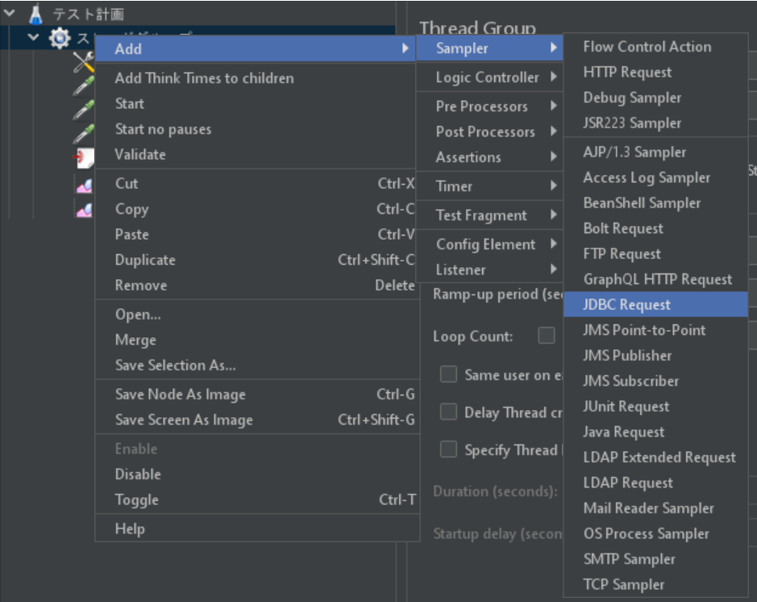Open the Help menu entry

(130, 529)
